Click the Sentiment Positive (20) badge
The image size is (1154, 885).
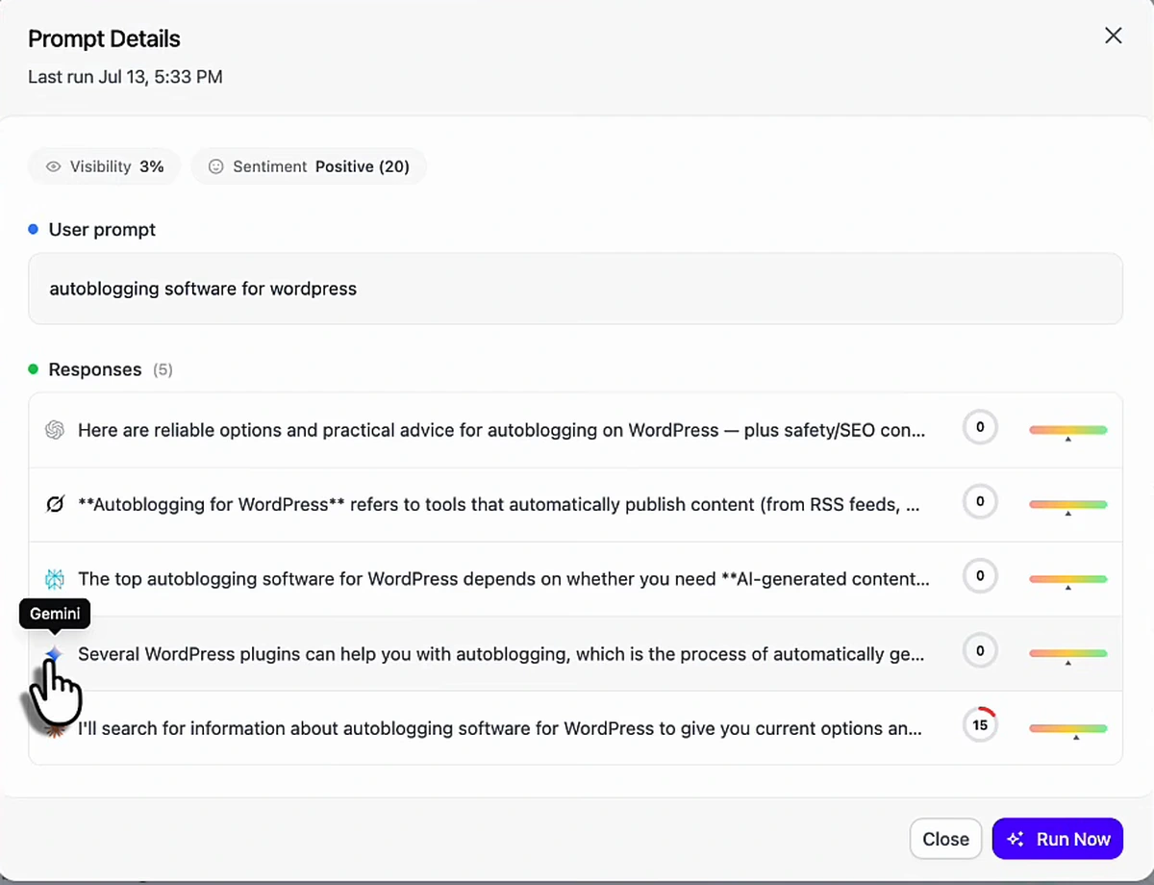[309, 166]
